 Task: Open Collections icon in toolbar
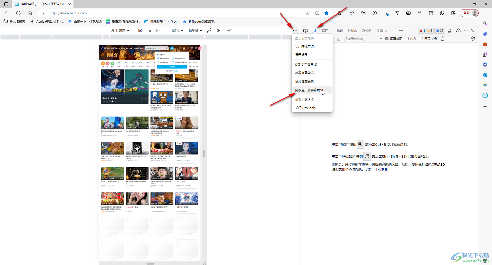click(363, 13)
